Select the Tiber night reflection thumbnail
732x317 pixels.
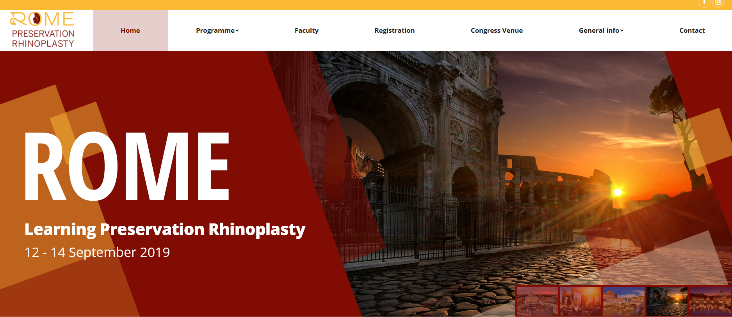pyautogui.click(x=710, y=301)
